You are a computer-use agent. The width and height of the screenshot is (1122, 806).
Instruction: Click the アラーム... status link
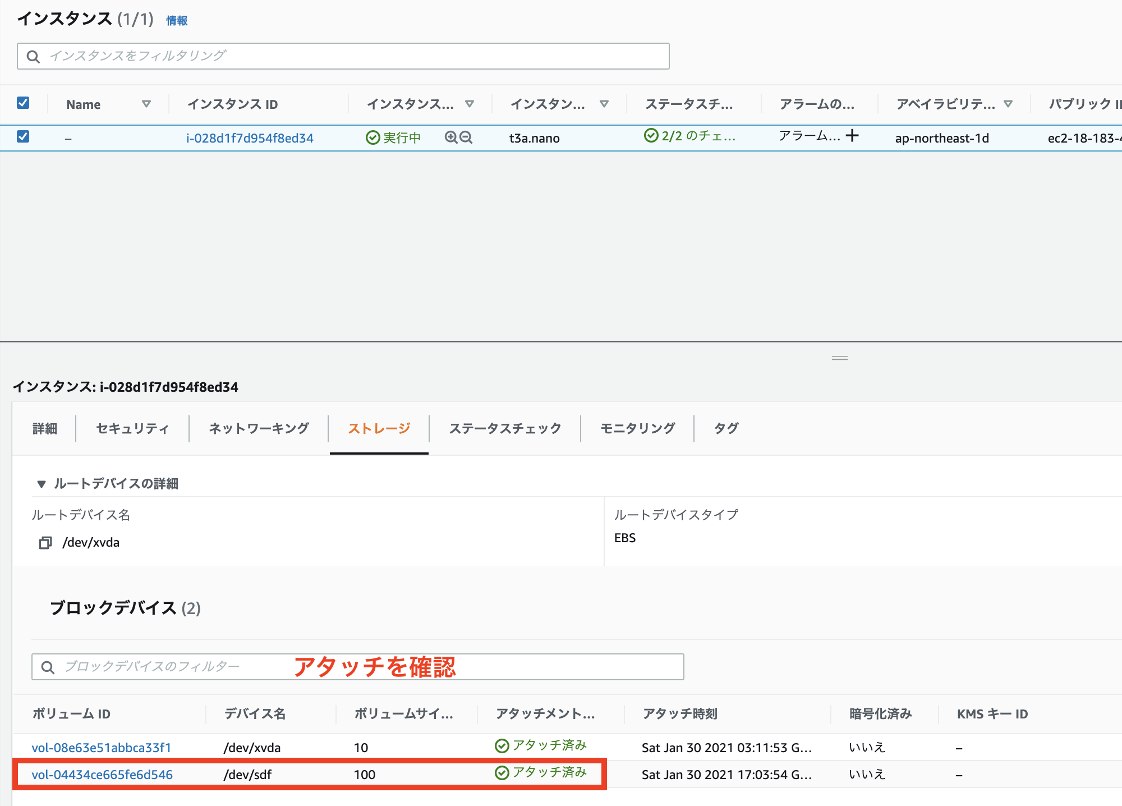click(810, 136)
